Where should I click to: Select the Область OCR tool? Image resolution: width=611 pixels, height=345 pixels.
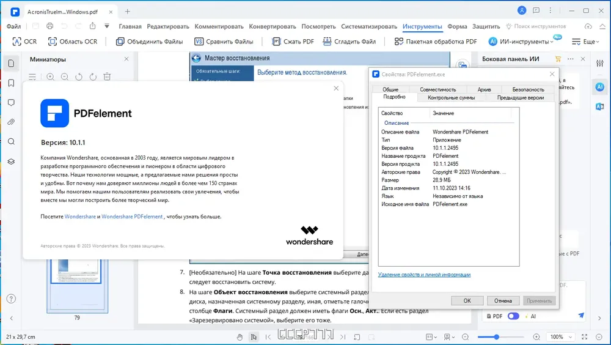coord(73,42)
